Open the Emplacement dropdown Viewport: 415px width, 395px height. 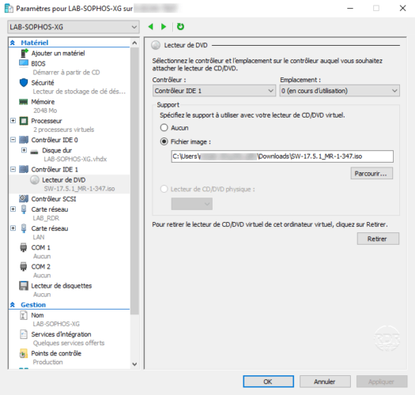click(x=340, y=91)
